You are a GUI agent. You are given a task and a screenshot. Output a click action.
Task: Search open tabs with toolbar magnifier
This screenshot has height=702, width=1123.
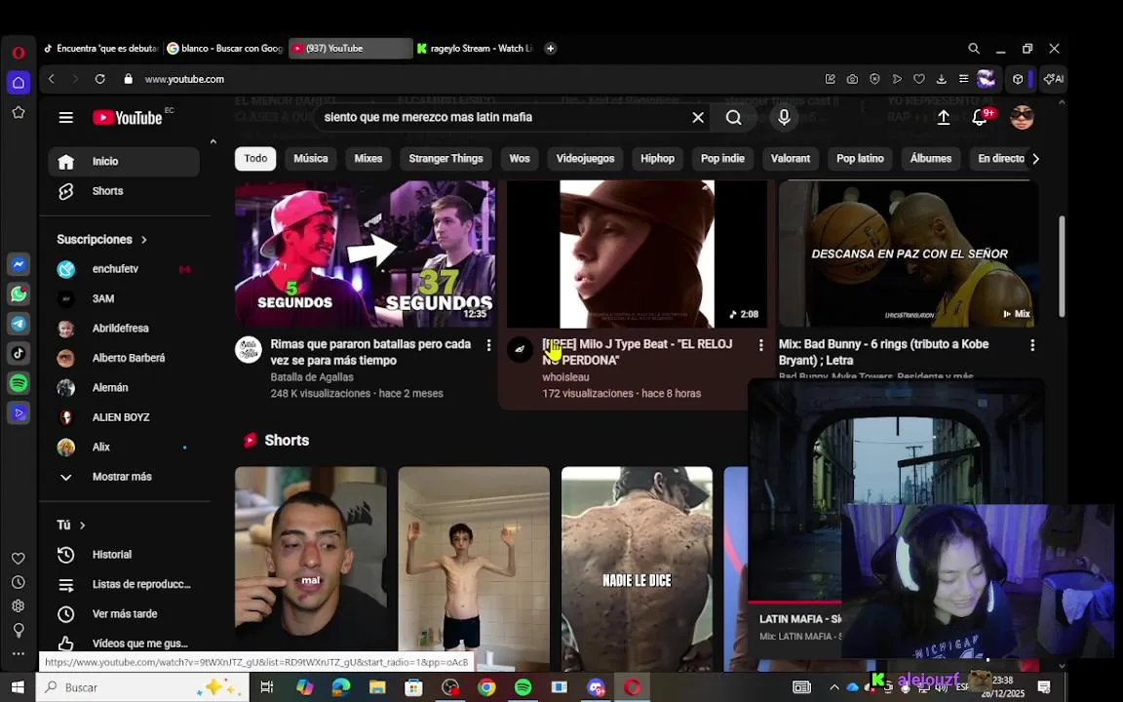click(974, 49)
